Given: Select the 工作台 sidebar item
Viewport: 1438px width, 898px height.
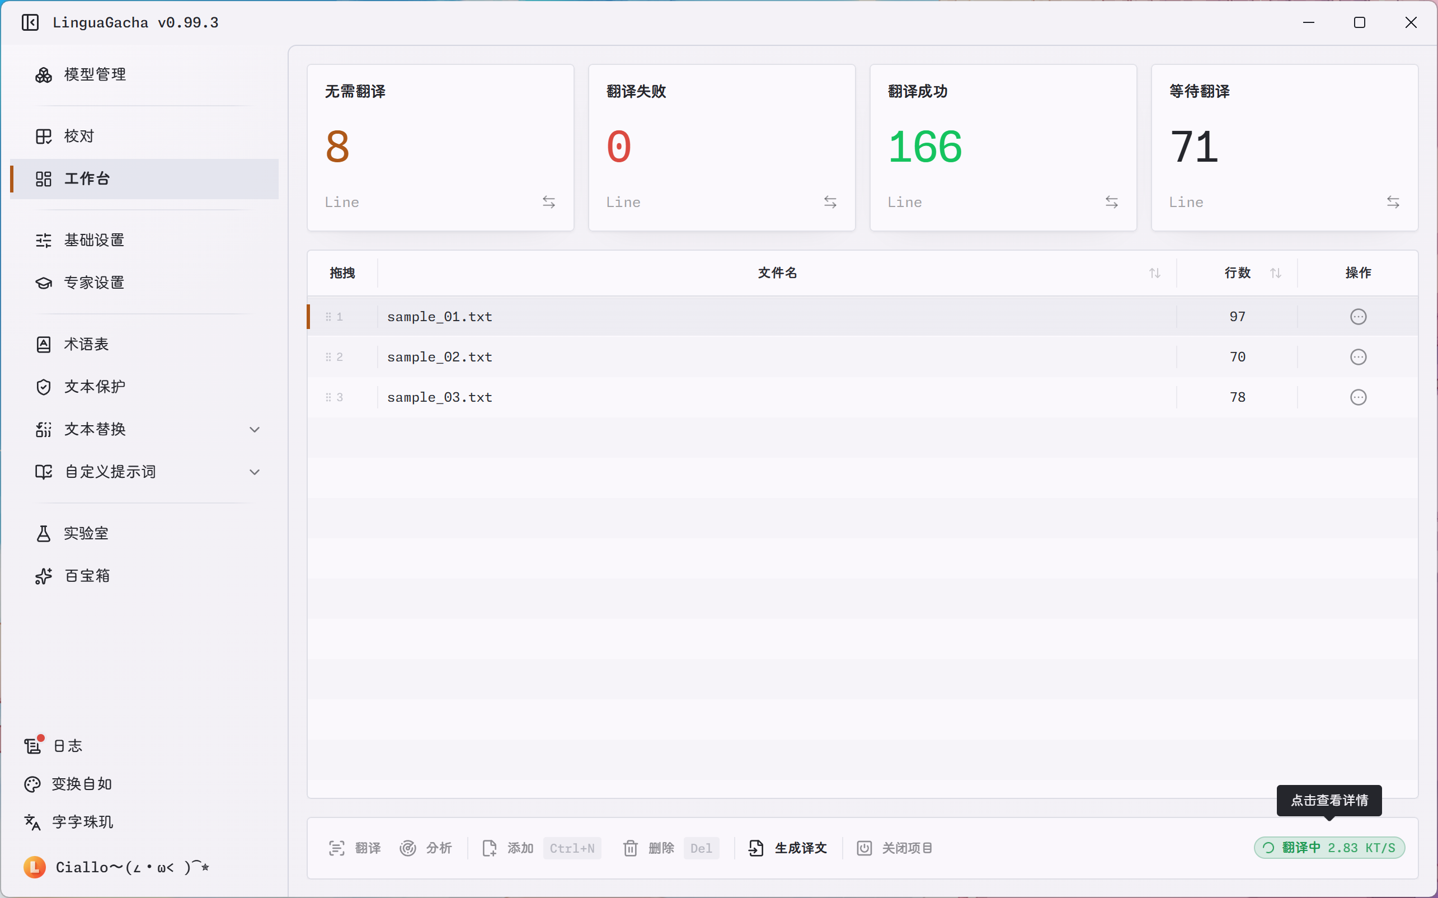Looking at the screenshot, I should [x=144, y=179].
